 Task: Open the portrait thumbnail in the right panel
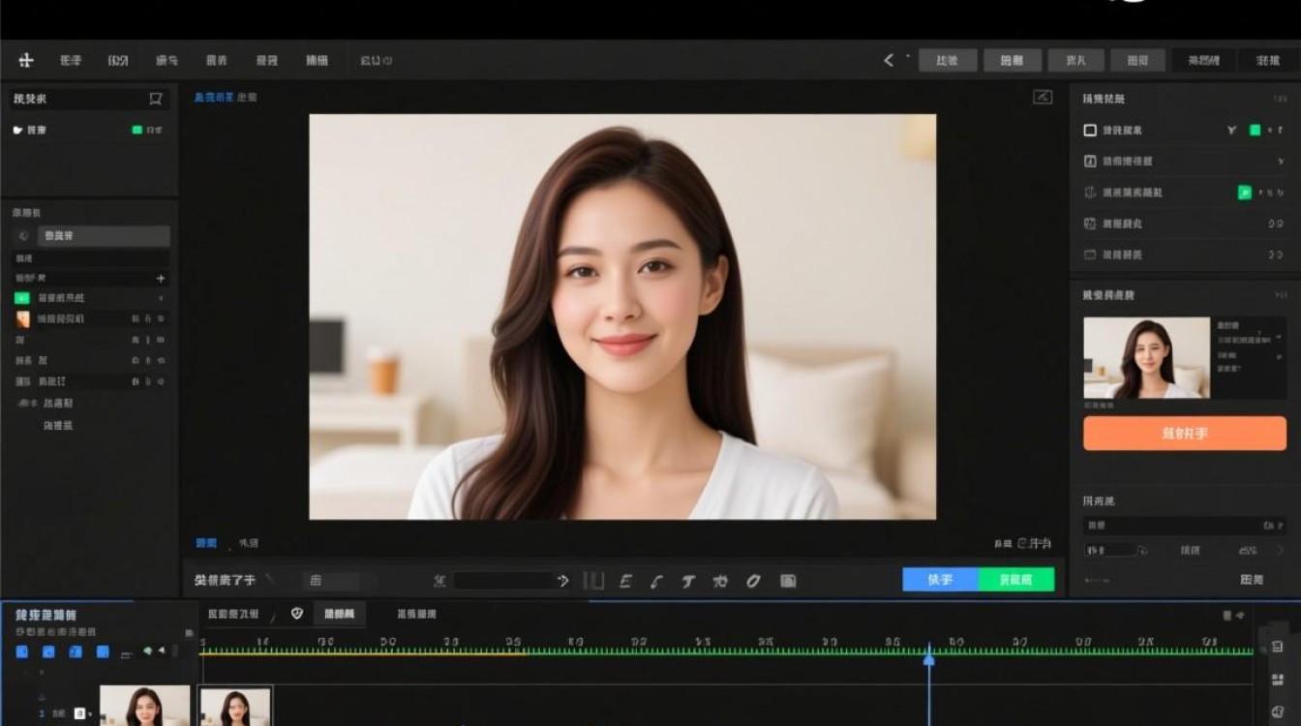tap(1147, 358)
